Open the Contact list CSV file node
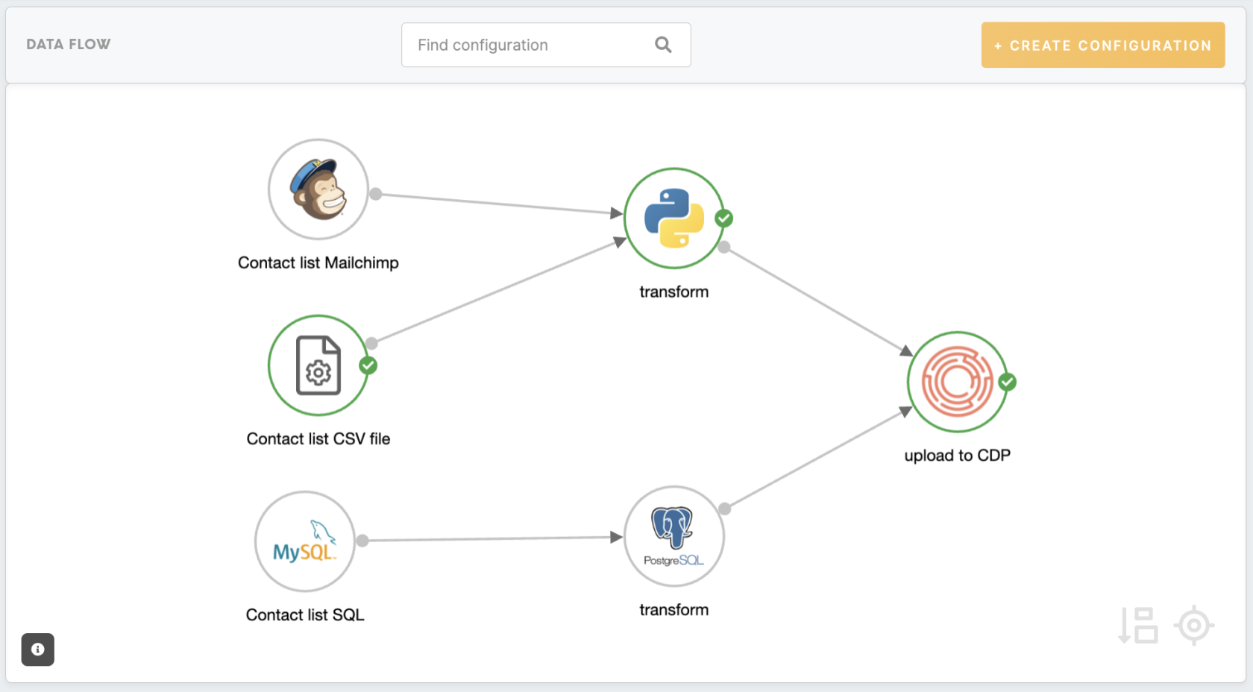The width and height of the screenshot is (1253, 692). [x=318, y=365]
